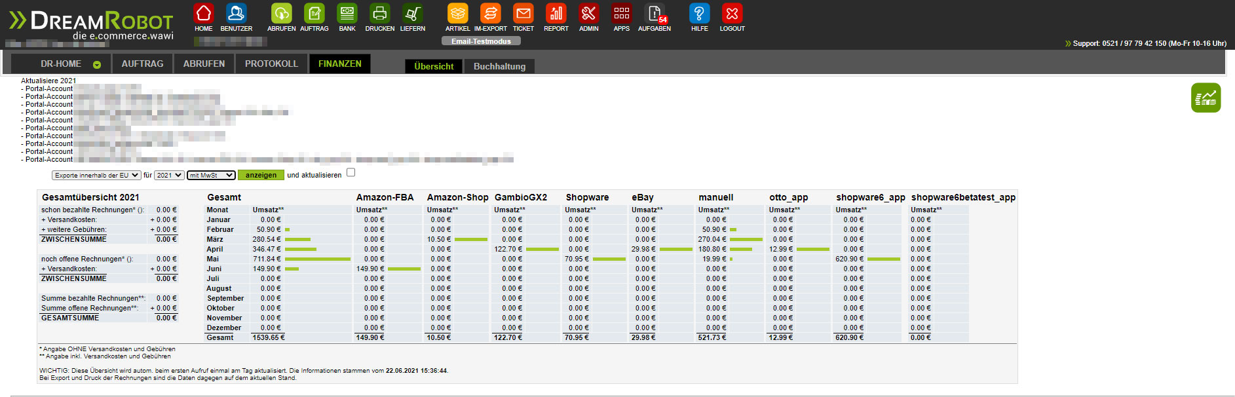Open the BANK icon
This screenshot has width=1235, height=397.
347,13
